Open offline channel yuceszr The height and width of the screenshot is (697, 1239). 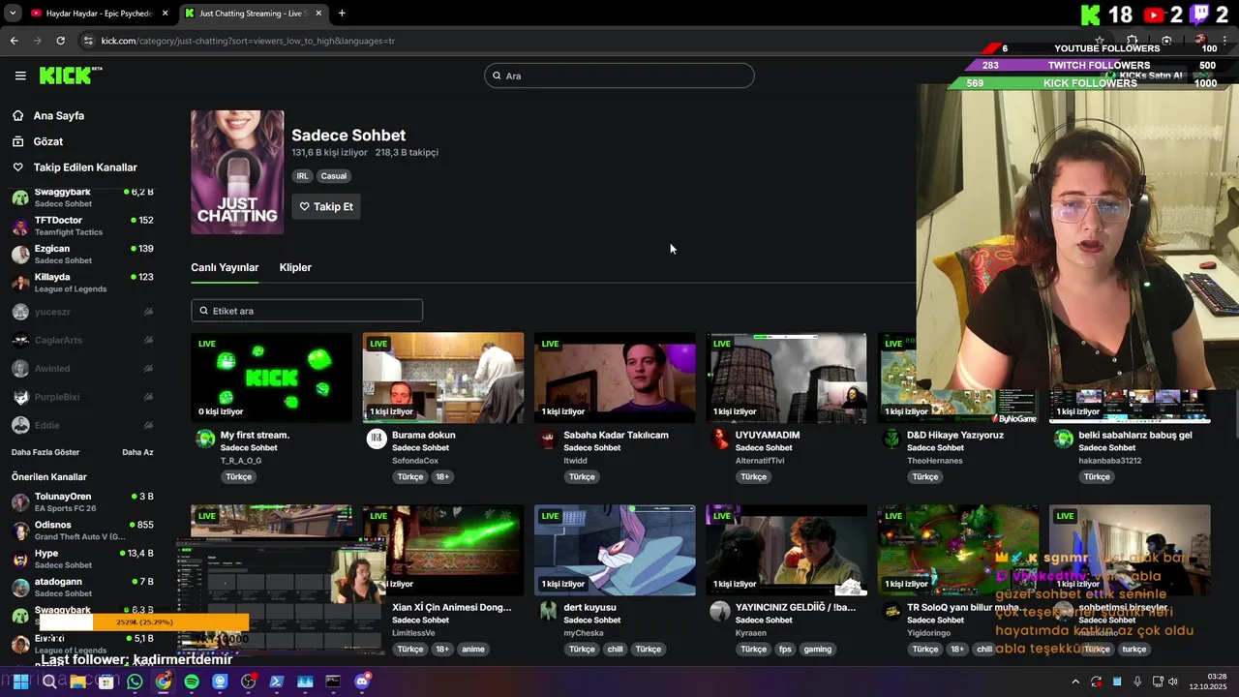pos(82,312)
